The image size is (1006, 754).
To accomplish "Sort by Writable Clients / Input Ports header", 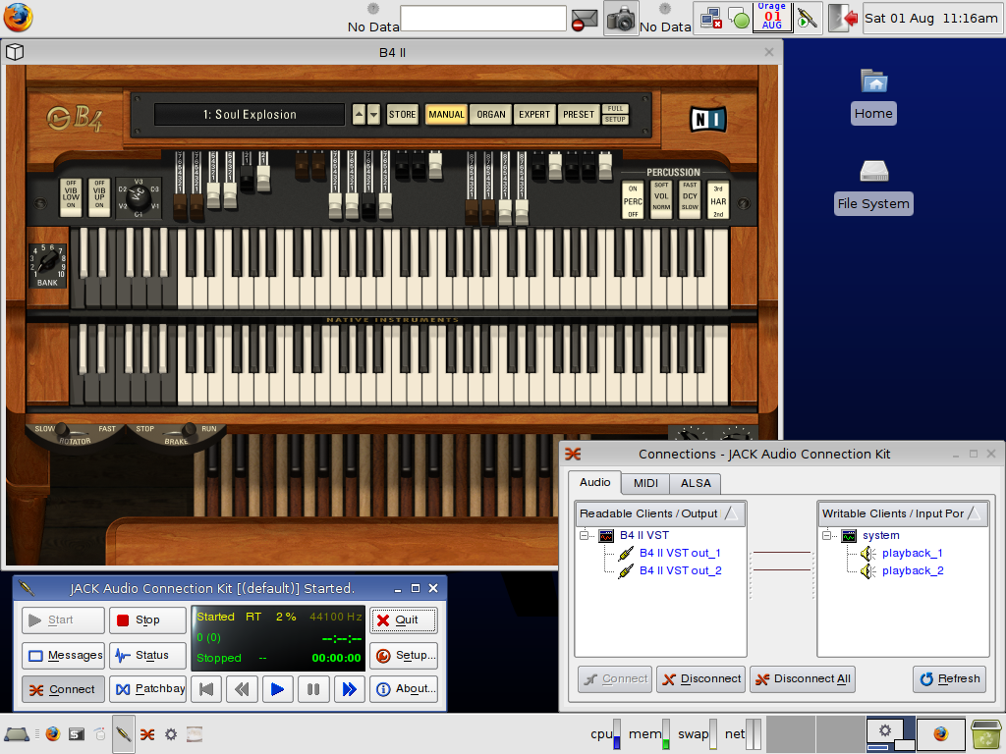I will [x=903, y=513].
